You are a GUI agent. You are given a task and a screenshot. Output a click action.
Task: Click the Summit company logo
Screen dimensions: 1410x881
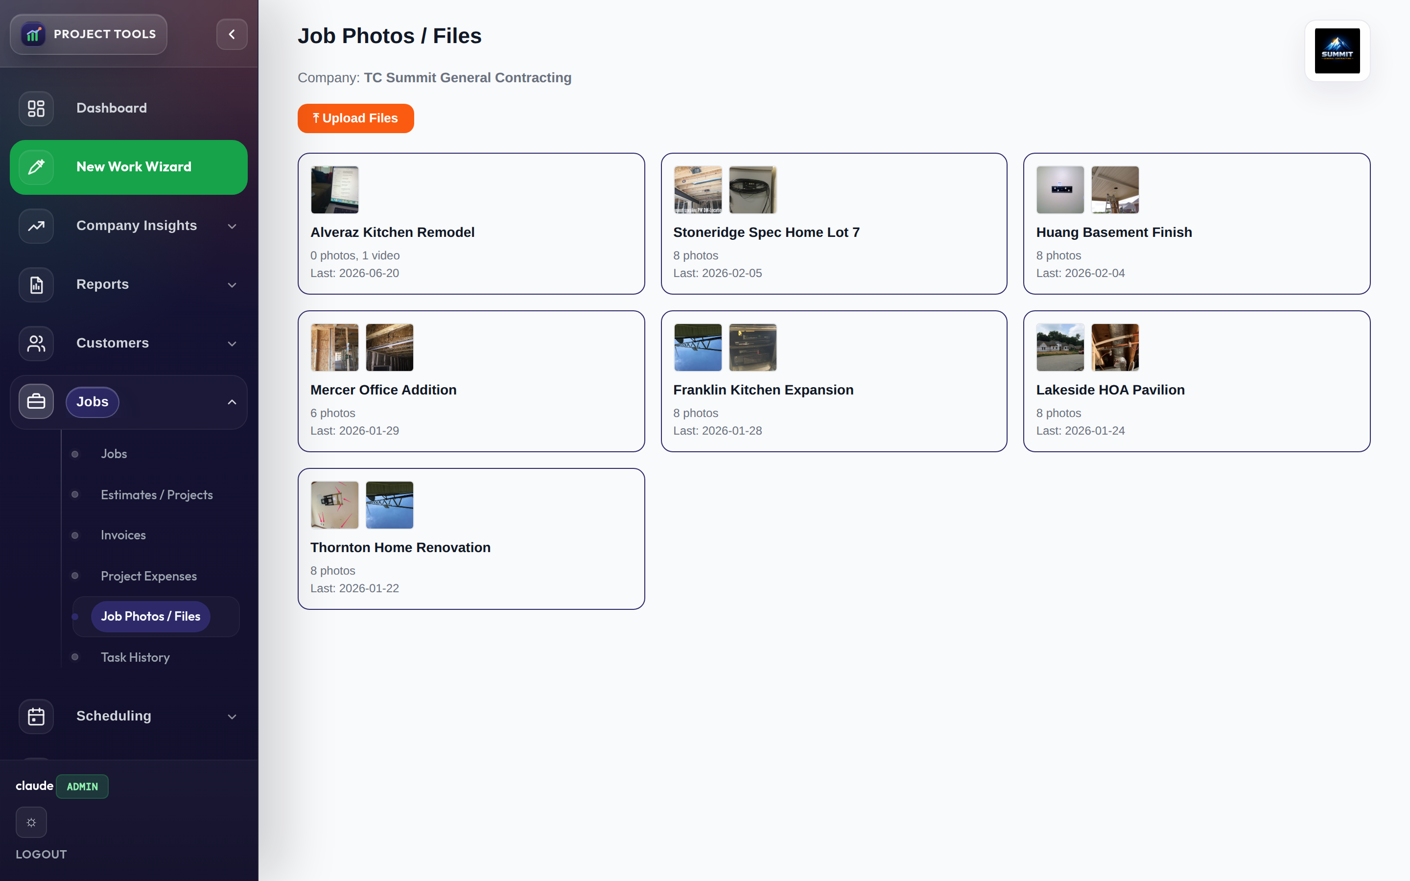(1337, 51)
